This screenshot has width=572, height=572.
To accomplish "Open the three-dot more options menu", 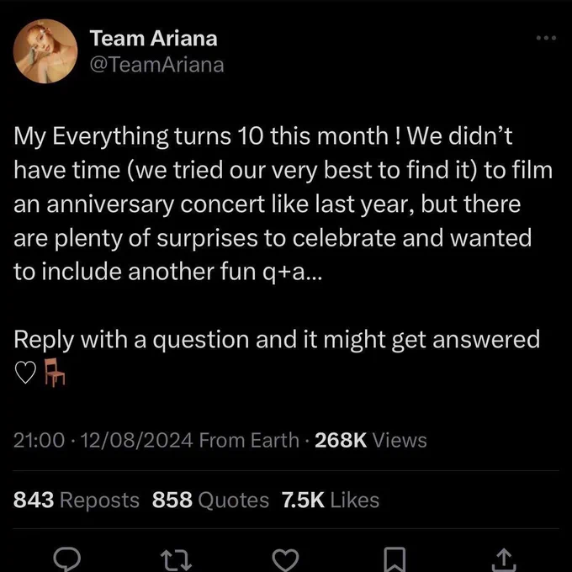I will click(546, 38).
